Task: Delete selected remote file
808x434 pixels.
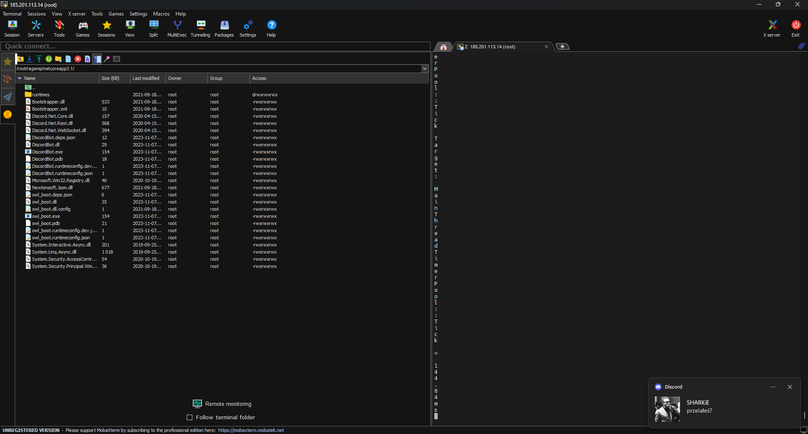Action: (78, 59)
